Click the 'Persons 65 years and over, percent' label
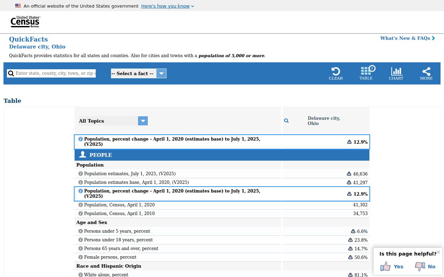Screen dimensions: 444x277 pyautogui.click(x=121, y=248)
